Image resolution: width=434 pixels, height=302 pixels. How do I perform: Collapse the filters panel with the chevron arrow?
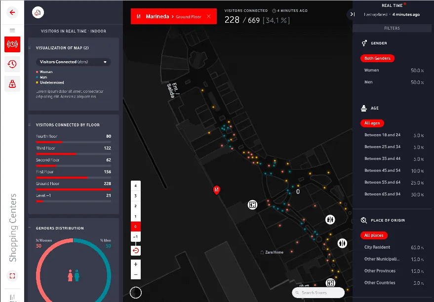pos(352,14)
